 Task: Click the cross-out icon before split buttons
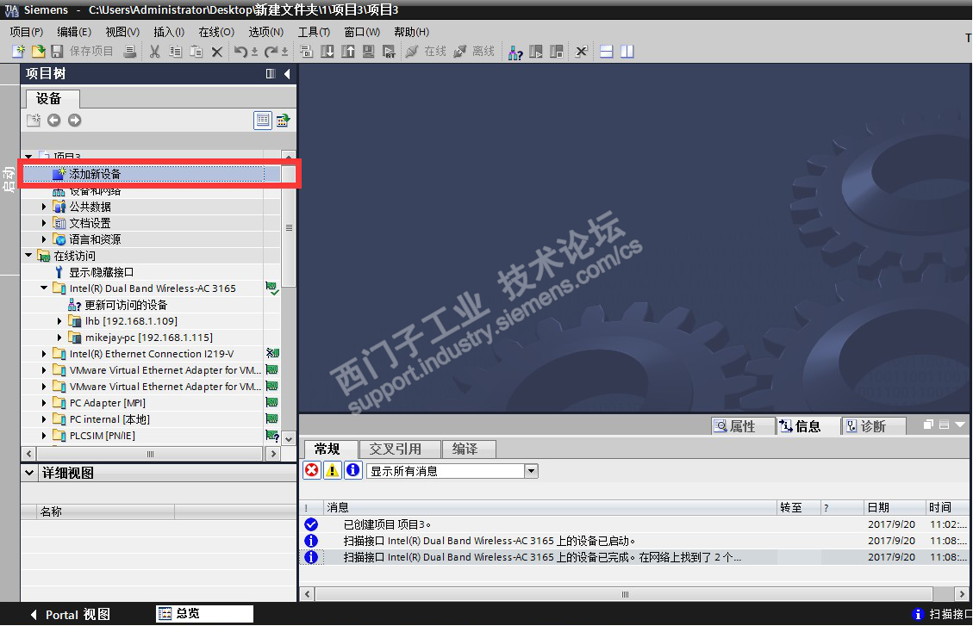pyautogui.click(x=581, y=52)
